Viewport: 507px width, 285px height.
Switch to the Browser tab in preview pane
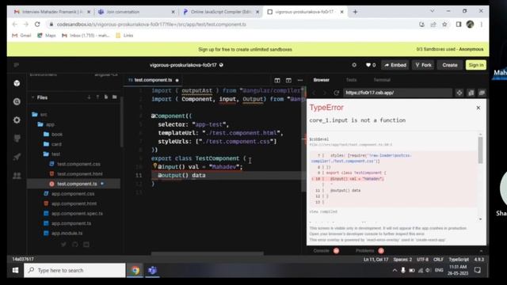click(x=322, y=80)
